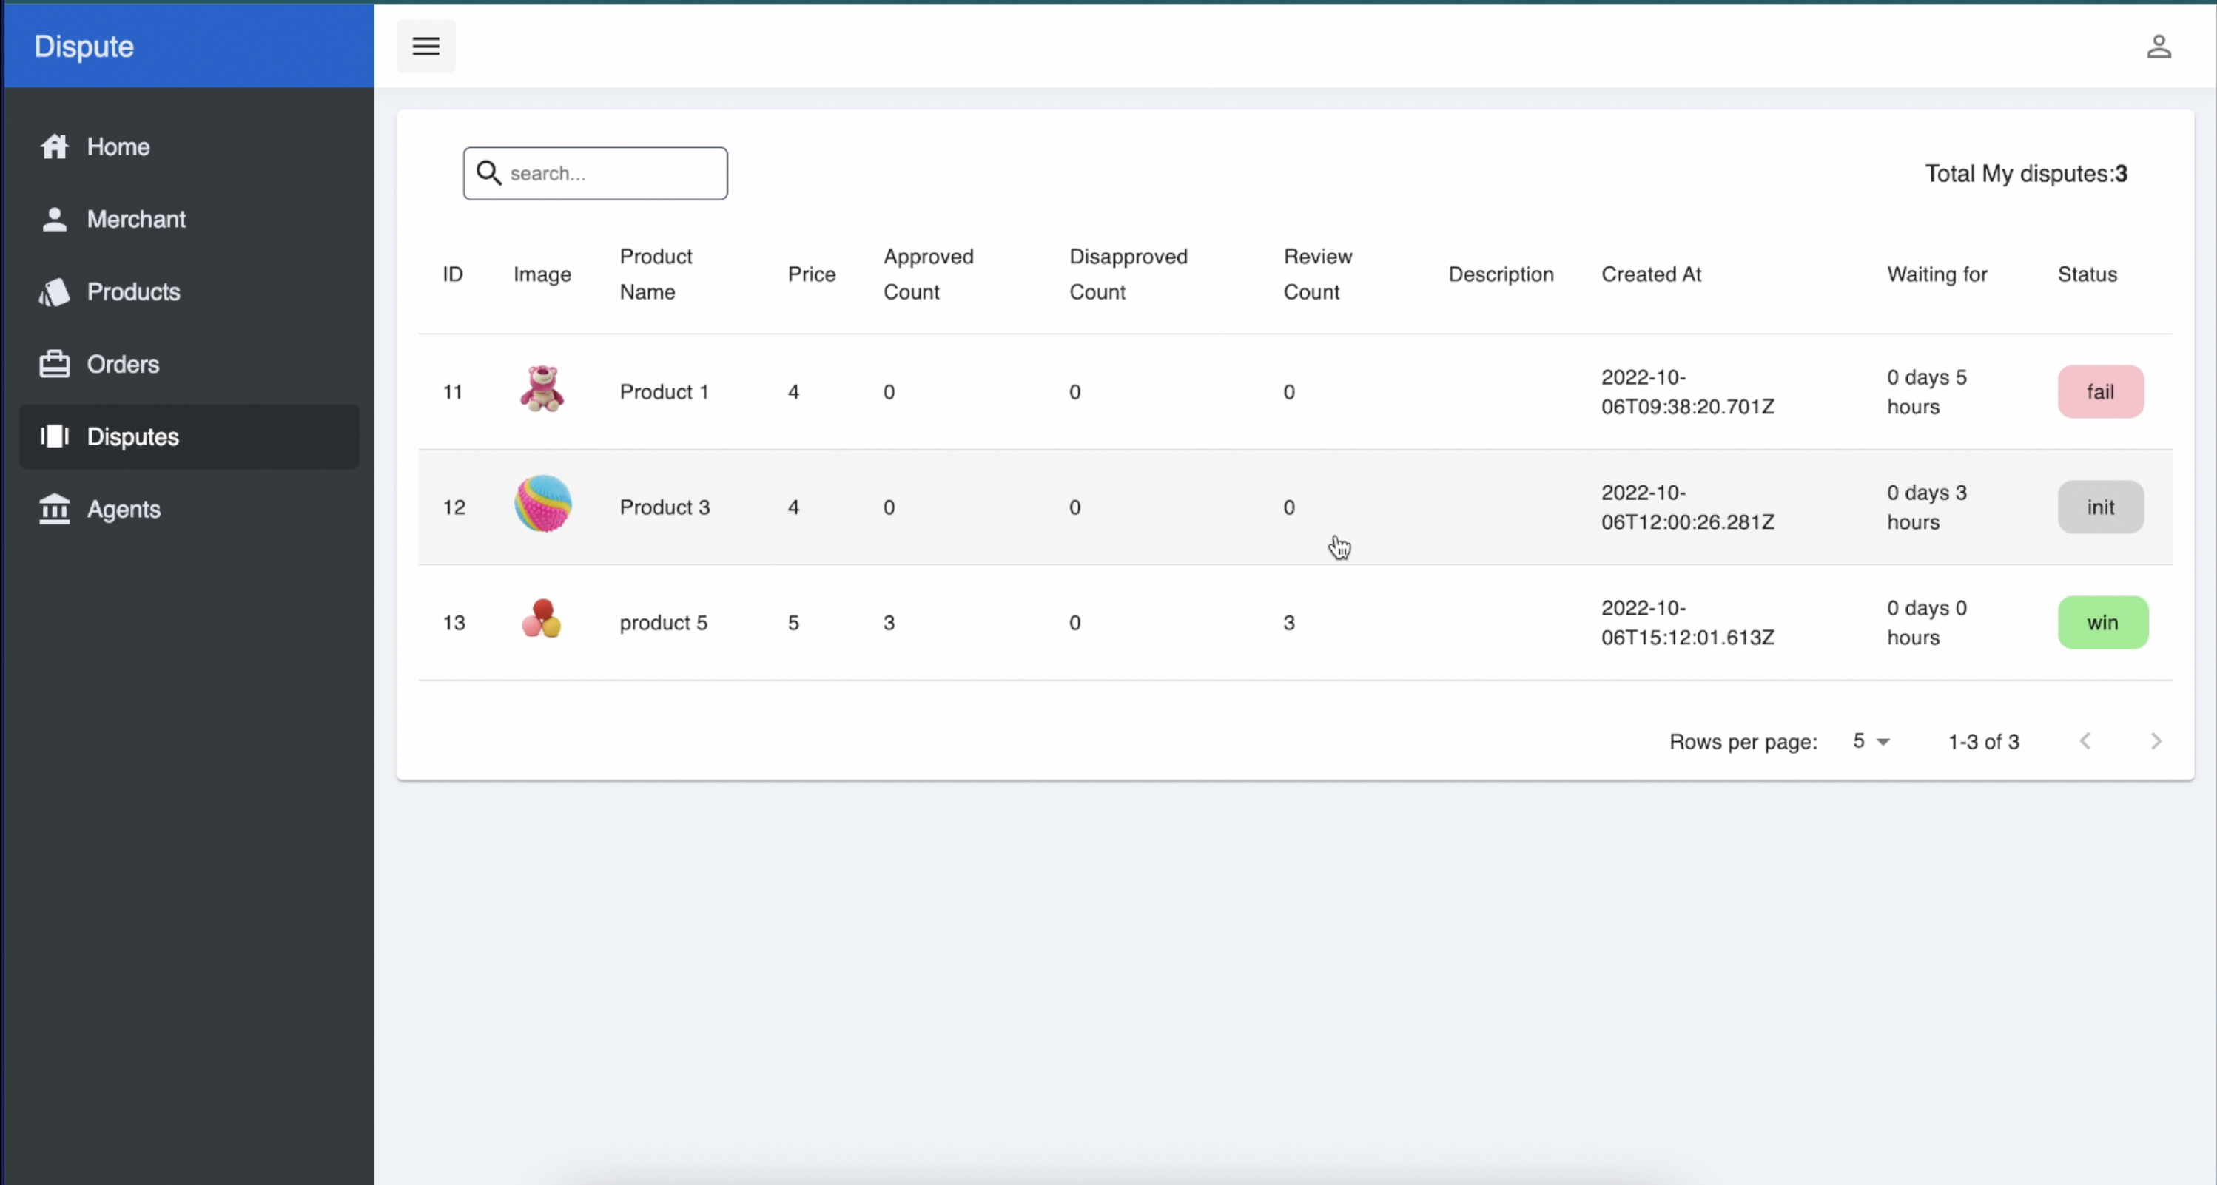Click the search magnifier icon
Screen dimensions: 2217x1185
pos(489,173)
